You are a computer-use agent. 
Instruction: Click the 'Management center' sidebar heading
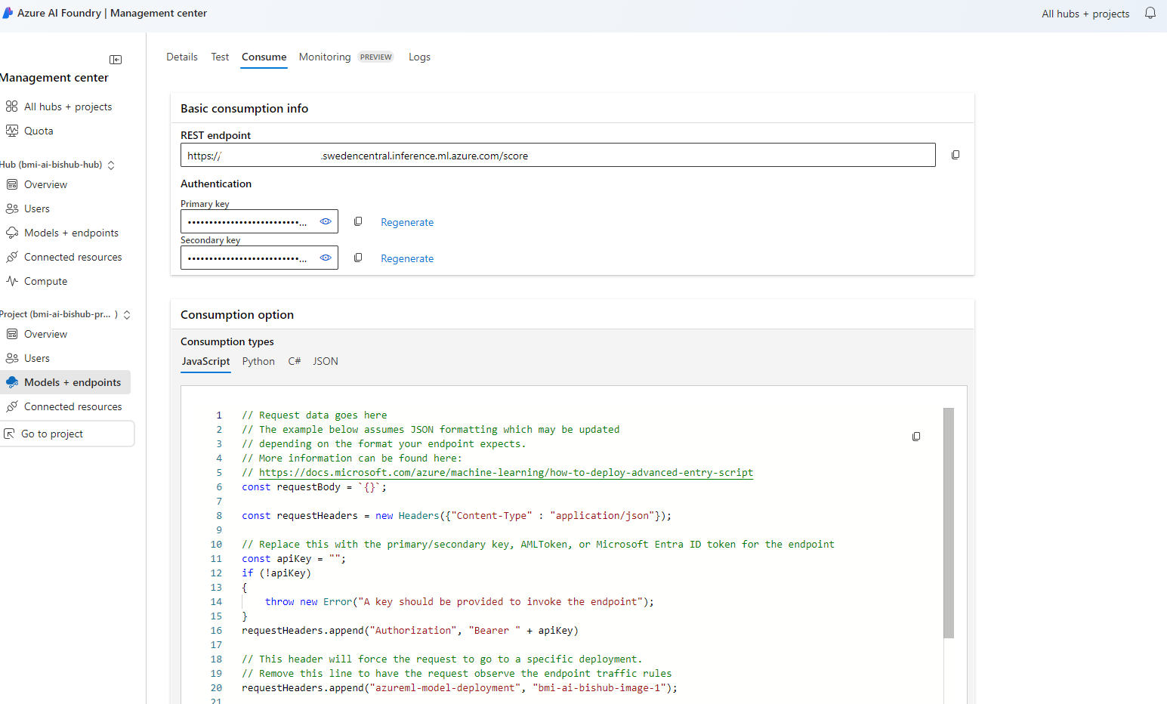point(54,77)
